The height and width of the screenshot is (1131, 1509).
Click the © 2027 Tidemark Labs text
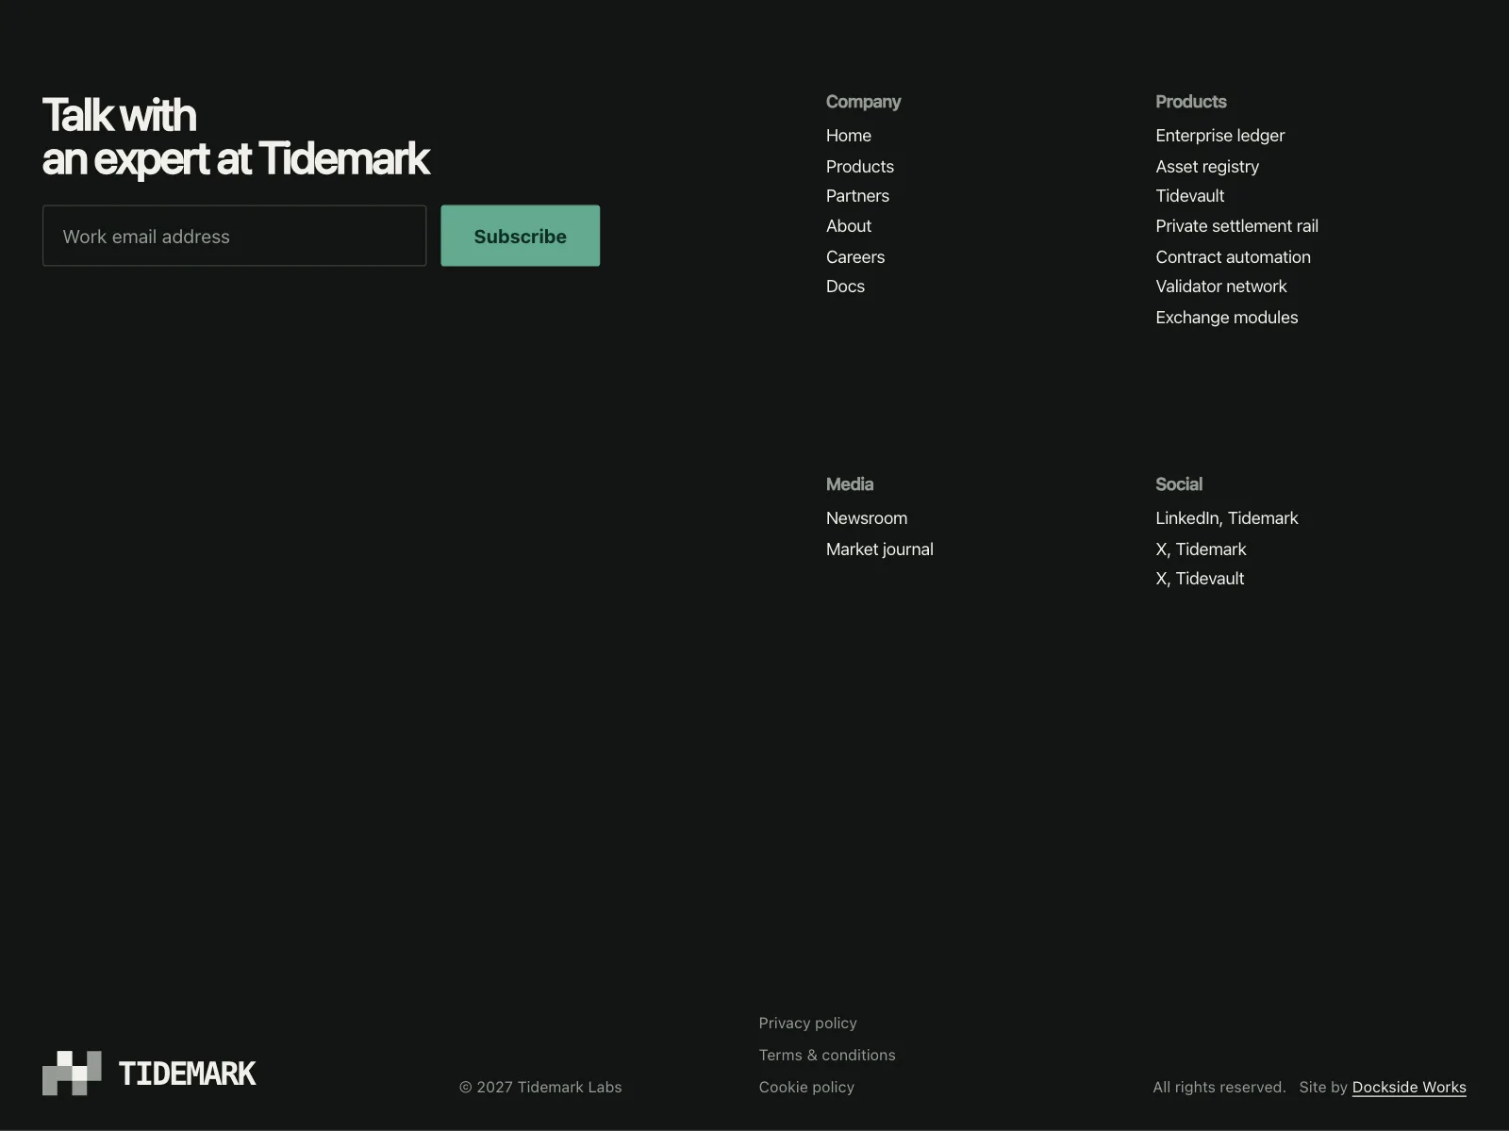click(x=540, y=1088)
